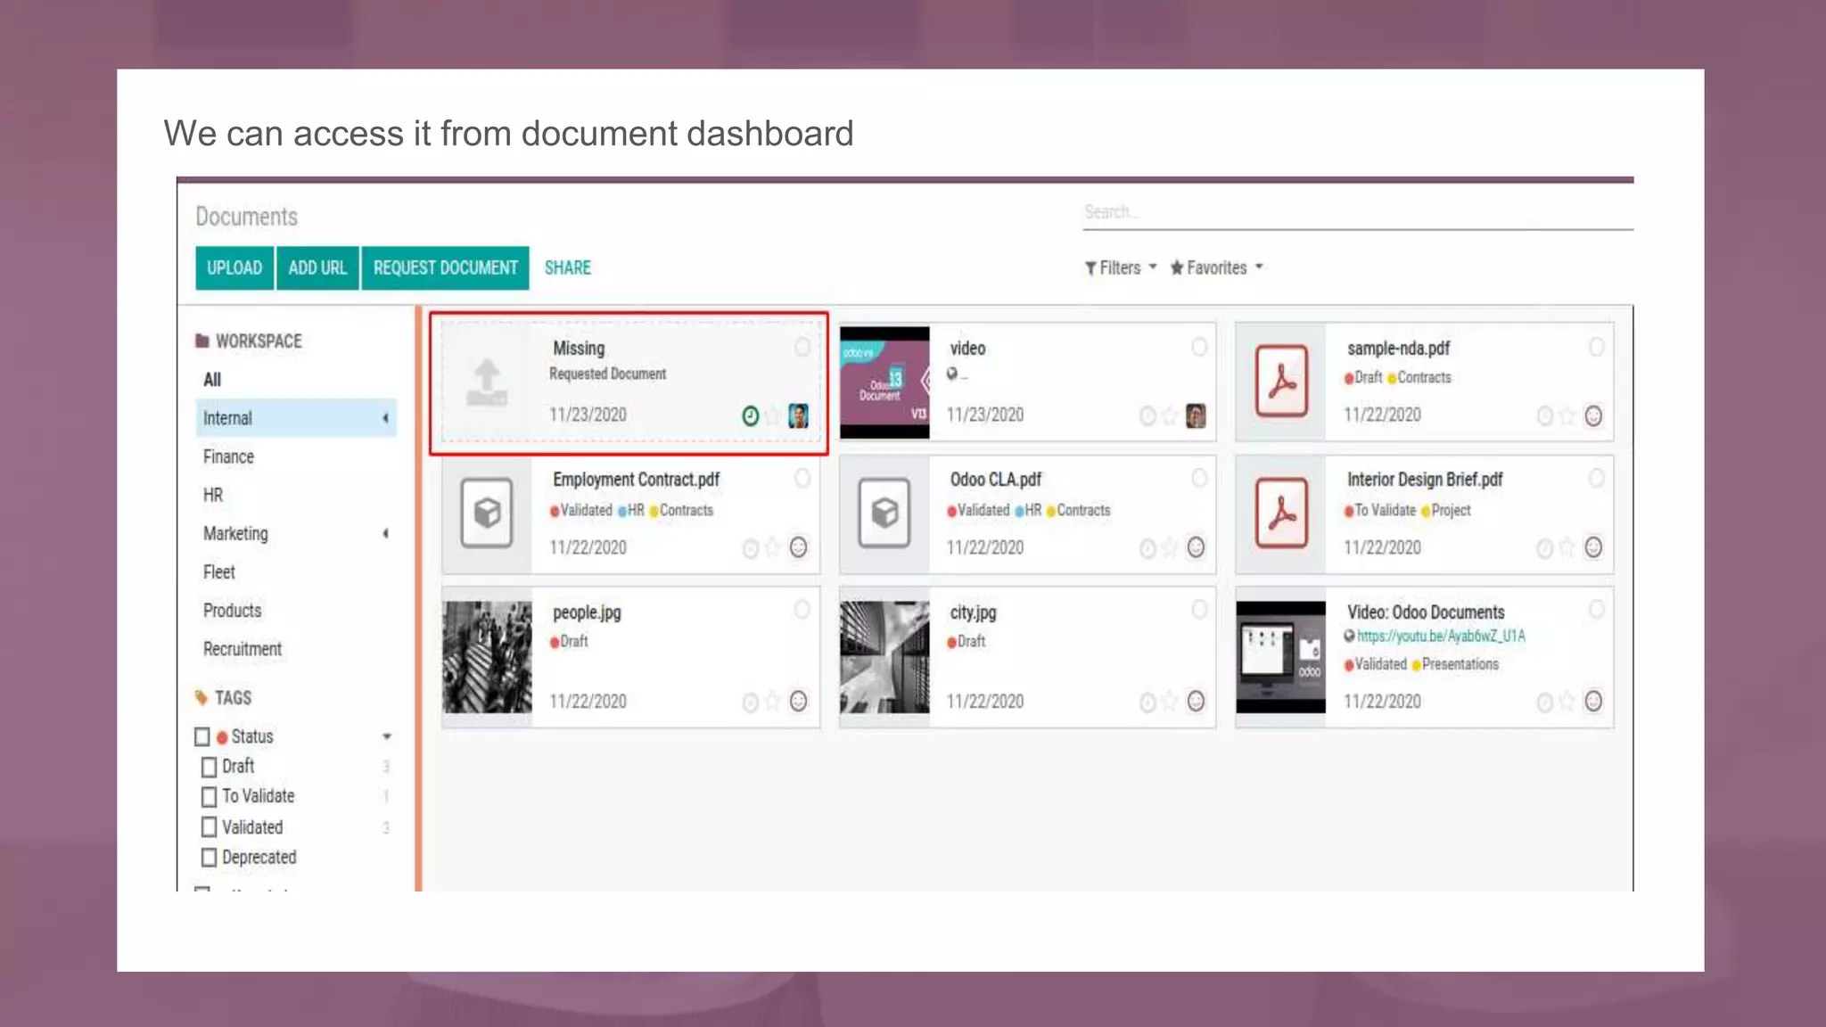Open the Favorites dropdown

(x=1216, y=267)
